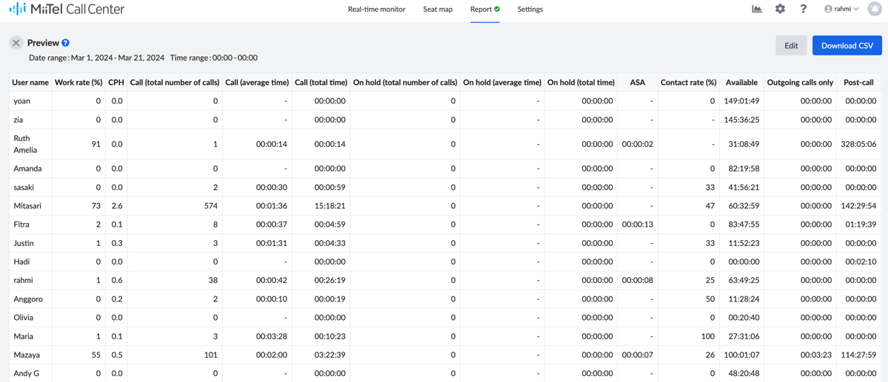Open the analytics chart icon
888x382 pixels.
(757, 9)
